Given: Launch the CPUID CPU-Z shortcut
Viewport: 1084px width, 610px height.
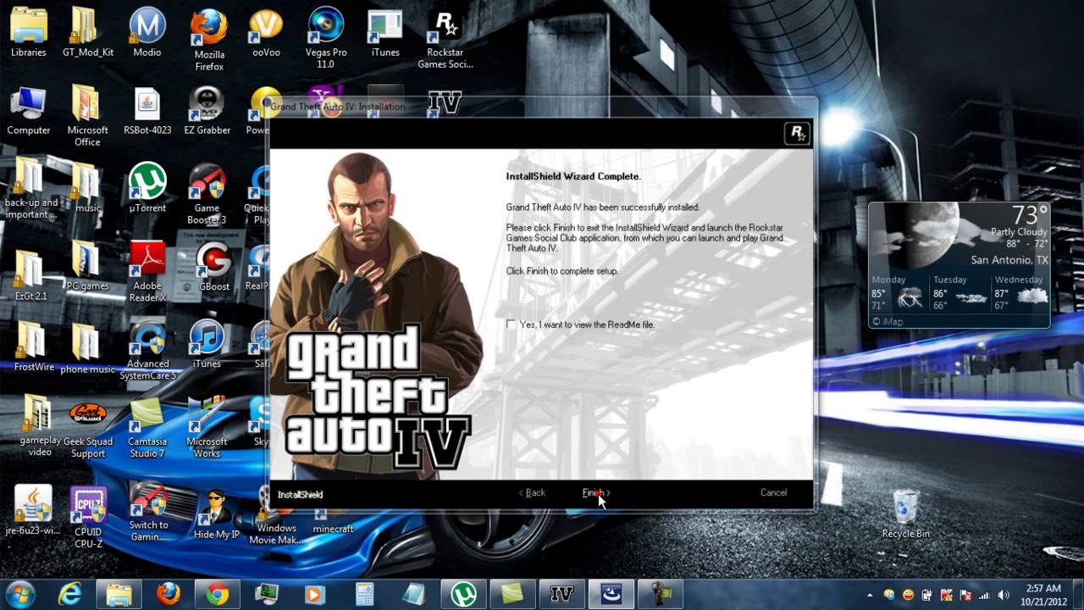Looking at the screenshot, I should (x=88, y=517).
